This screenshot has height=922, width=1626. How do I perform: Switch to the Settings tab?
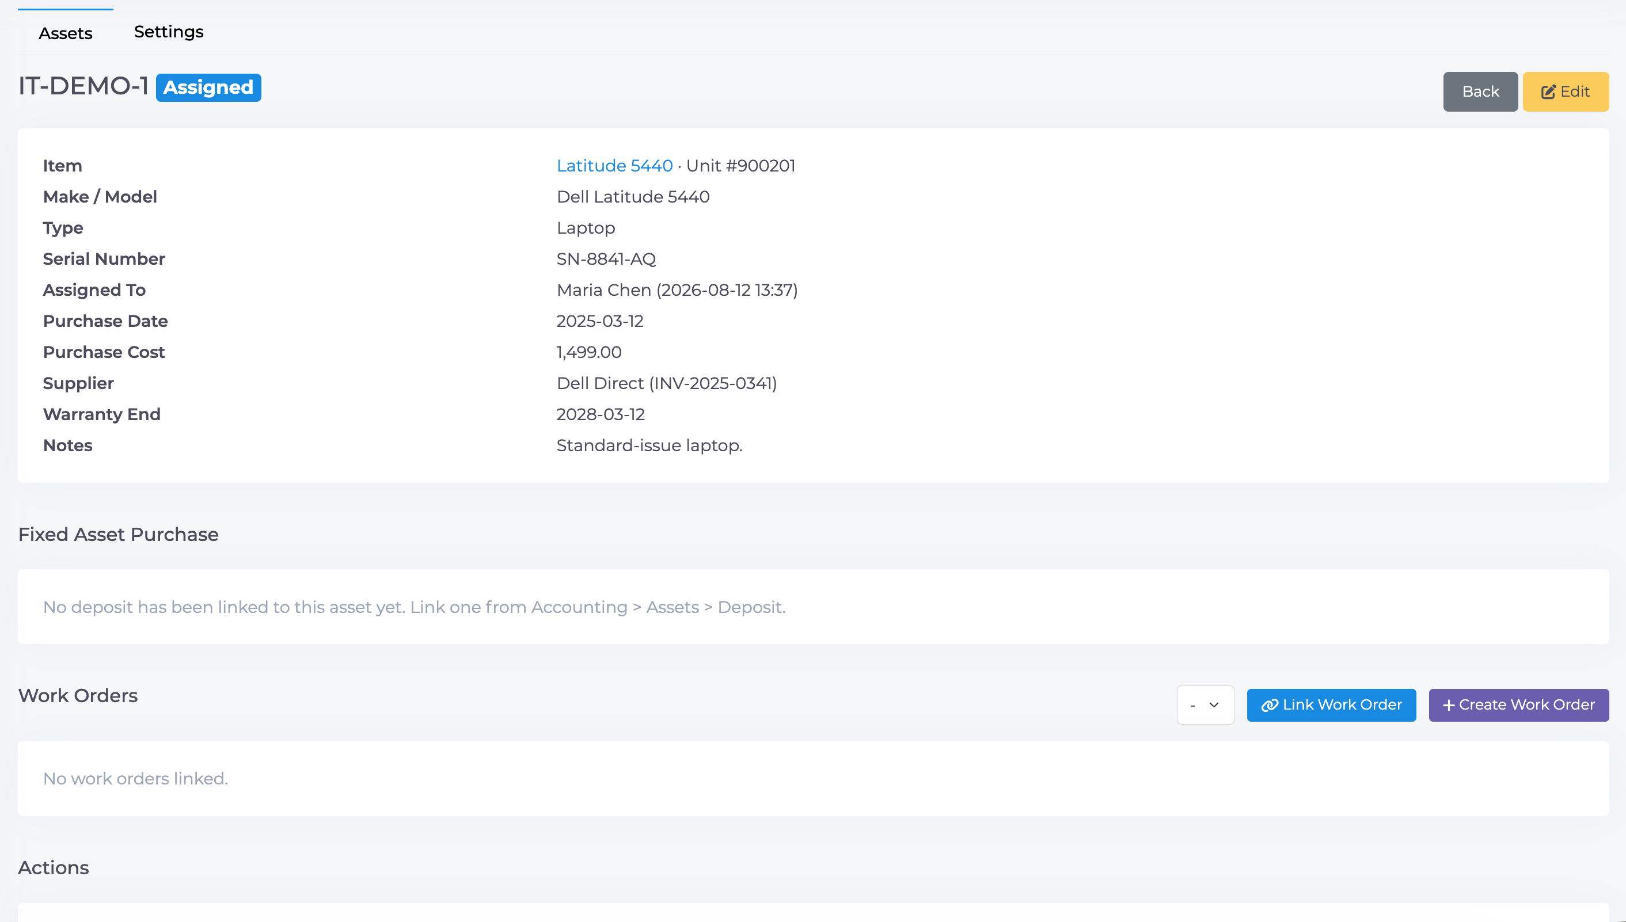pos(169,32)
